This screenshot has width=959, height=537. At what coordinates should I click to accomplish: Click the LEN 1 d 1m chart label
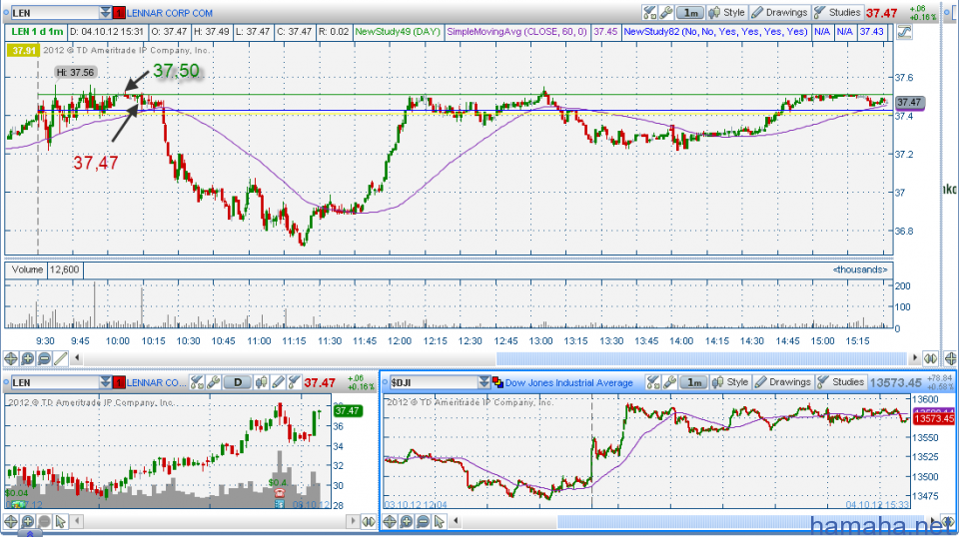coord(37,32)
